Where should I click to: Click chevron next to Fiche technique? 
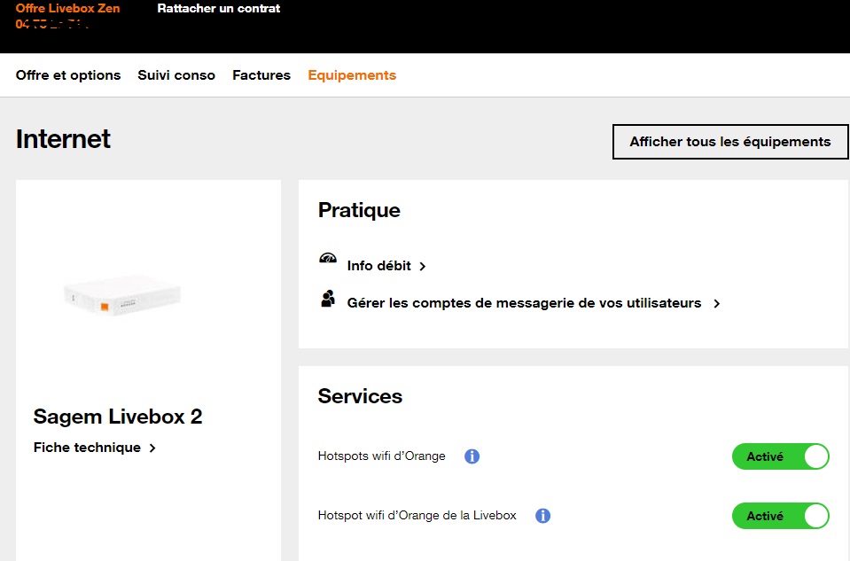(x=152, y=448)
